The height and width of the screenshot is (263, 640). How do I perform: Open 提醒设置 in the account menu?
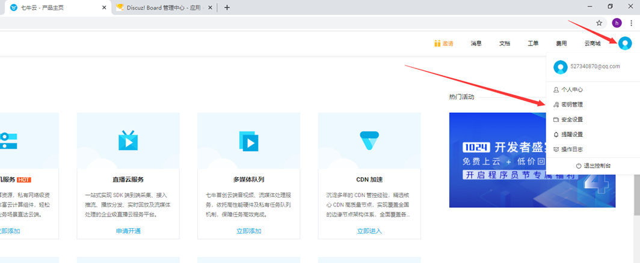coord(593,135)
